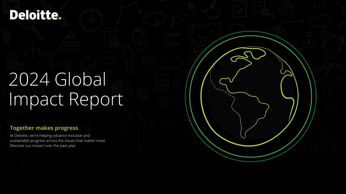The width and height of the screenshot is (346, 194).
Task: Click the "2024 Global Impact Report" title
Action: 66,89
